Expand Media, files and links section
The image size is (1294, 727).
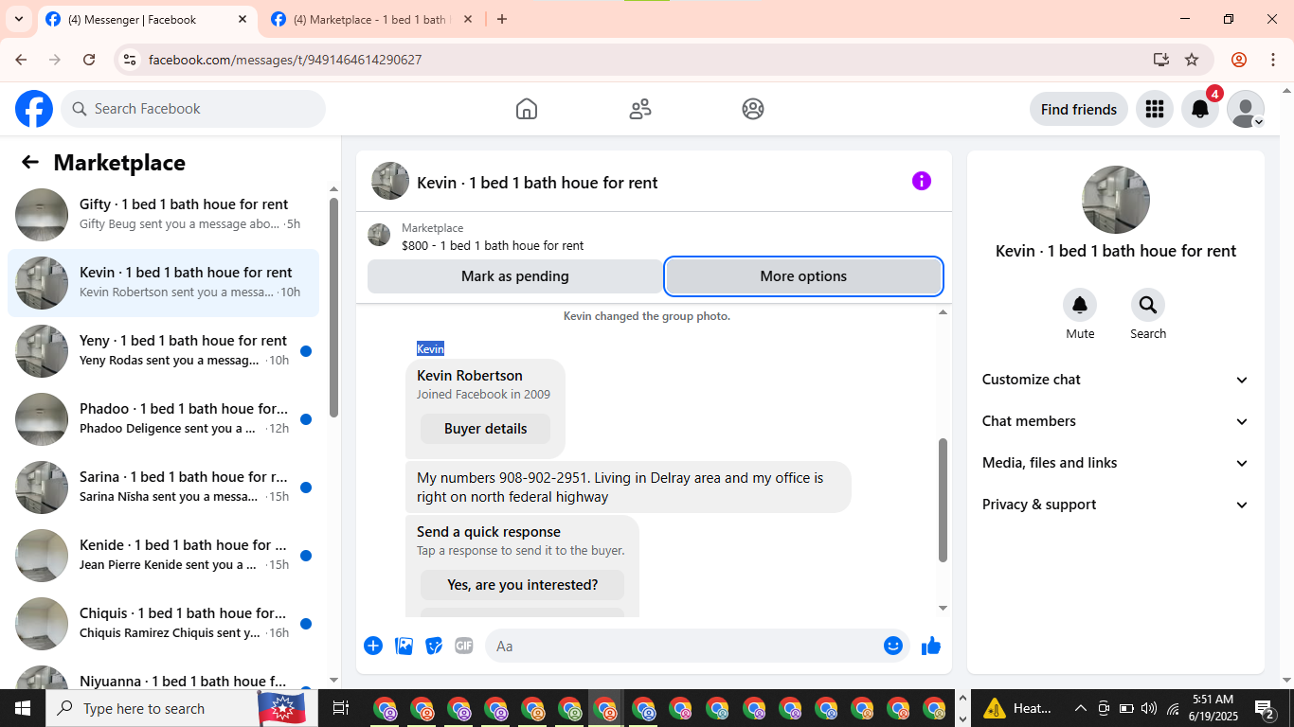pyautogui.click(x=1116, y=463)
